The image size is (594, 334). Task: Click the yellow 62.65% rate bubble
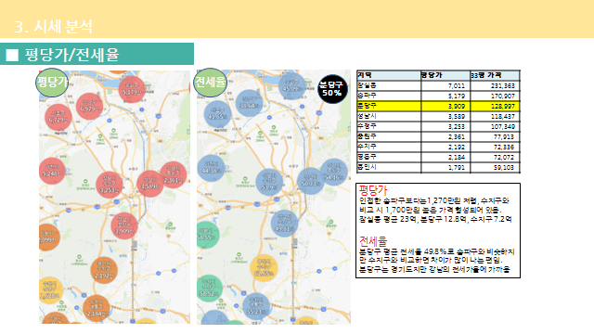(x=264, y=268)
